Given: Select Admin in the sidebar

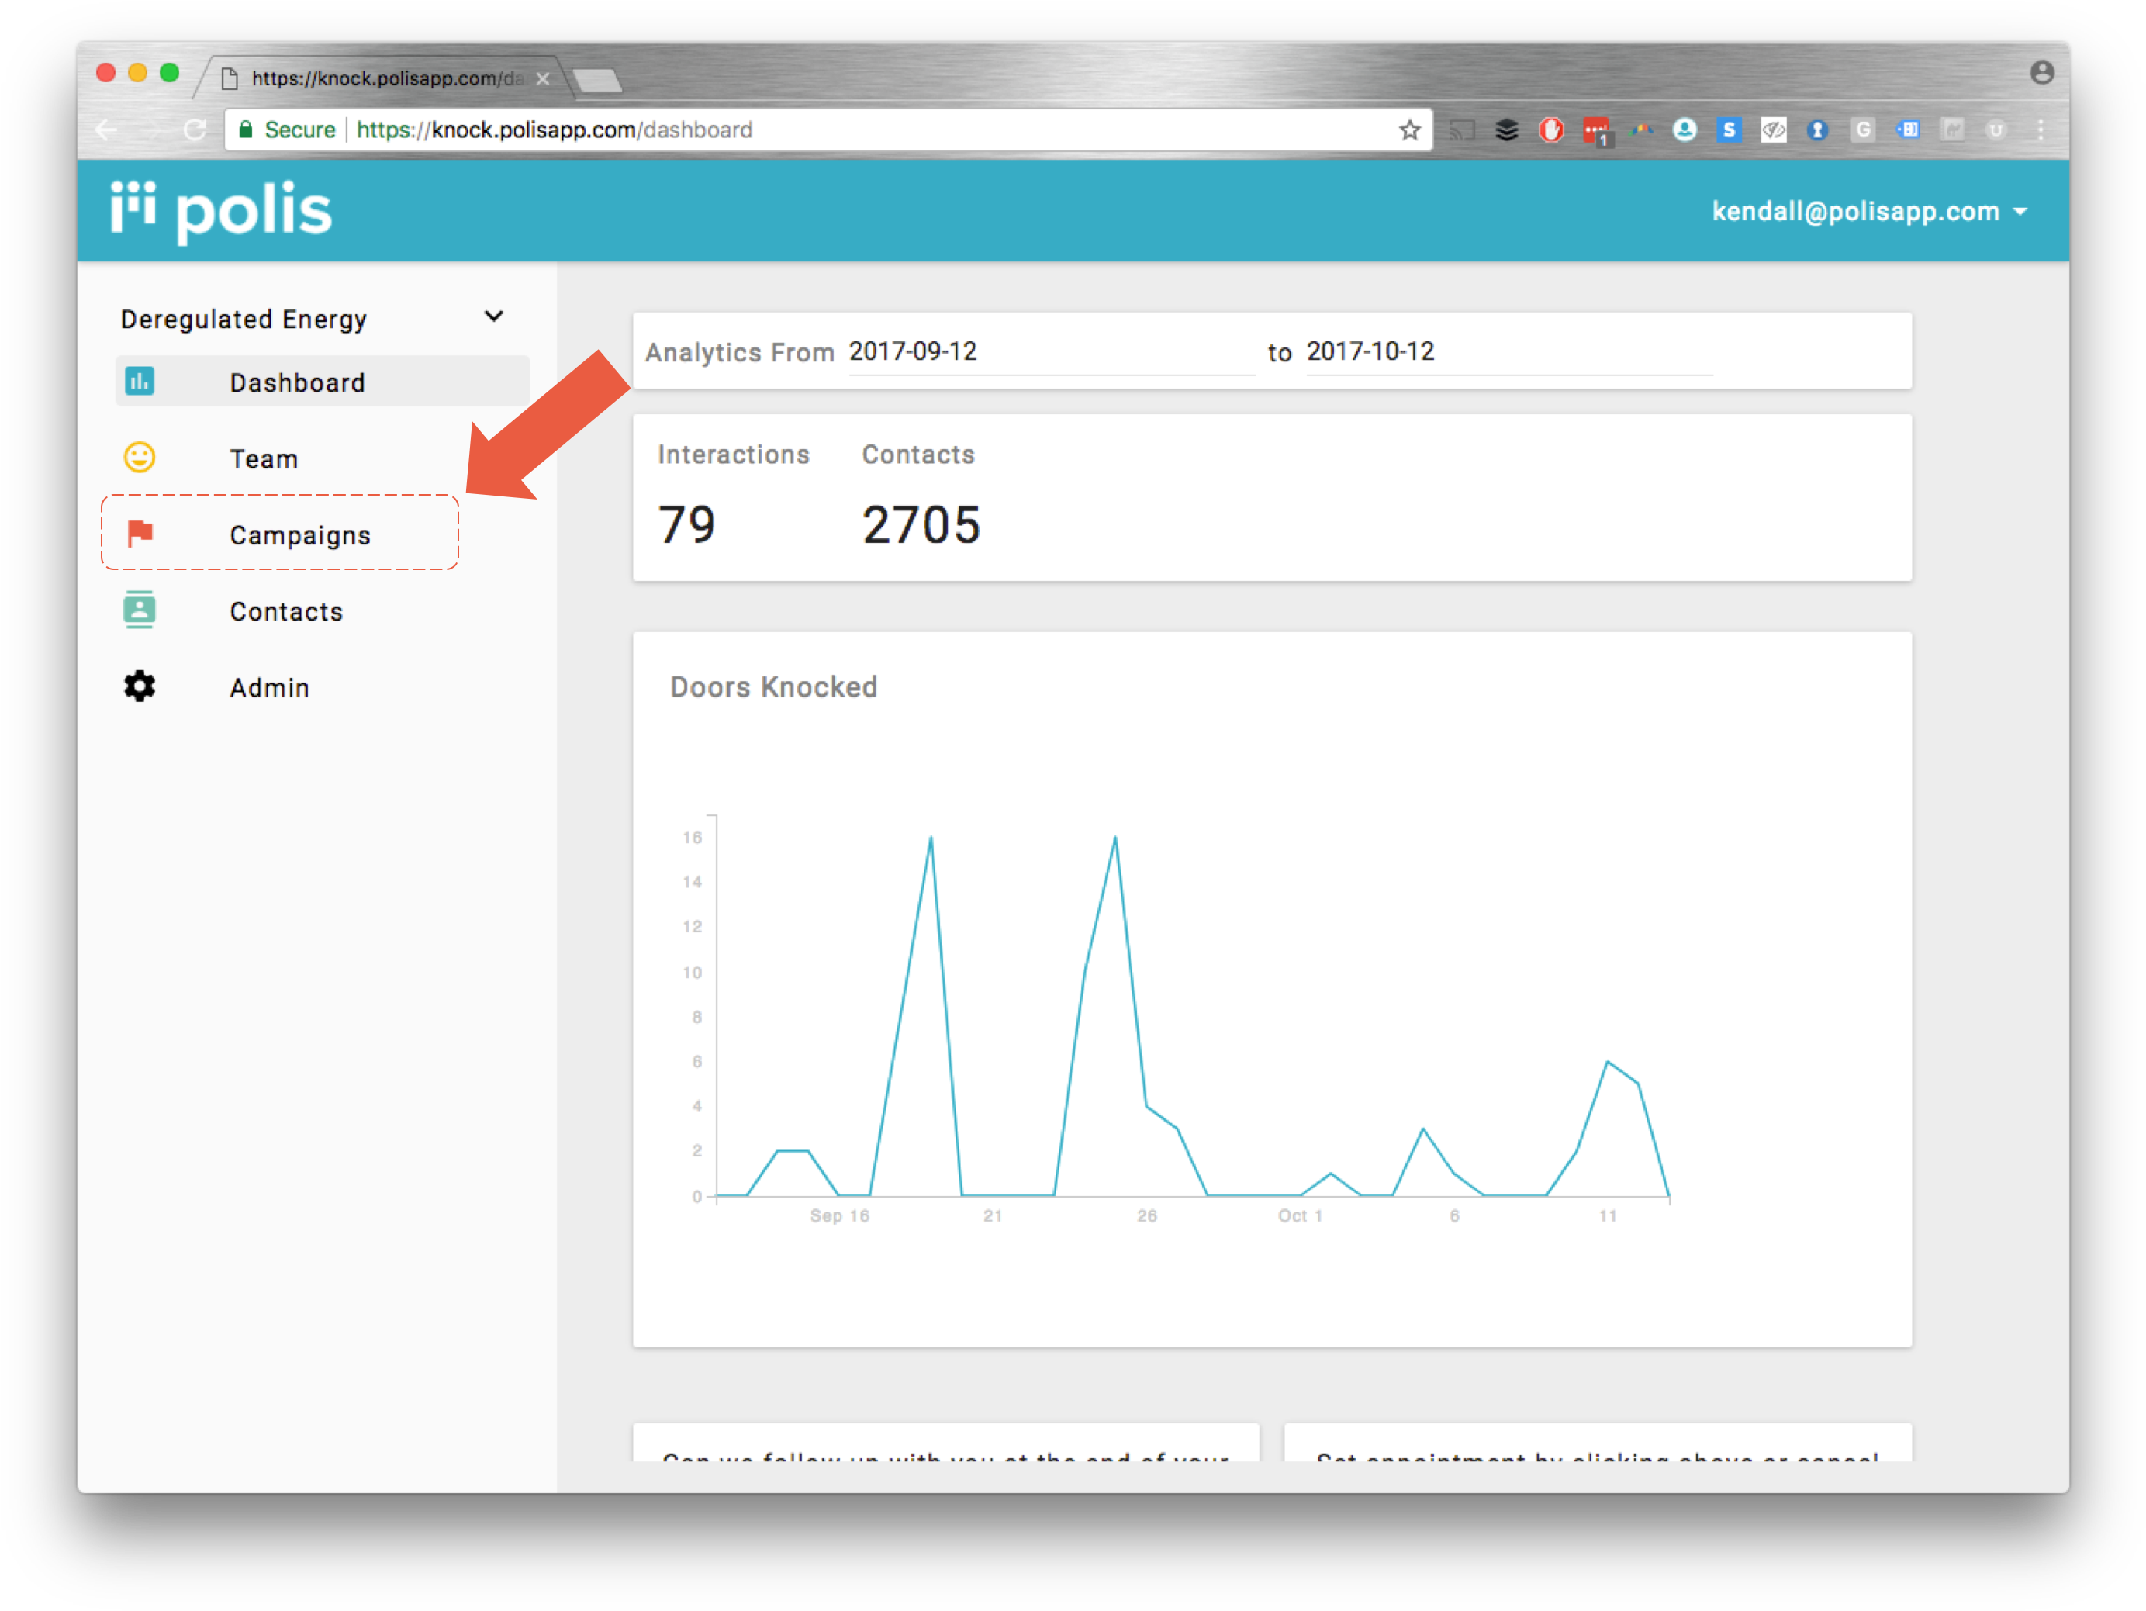Looking at the screenshot, I should (x=323, y=687).
